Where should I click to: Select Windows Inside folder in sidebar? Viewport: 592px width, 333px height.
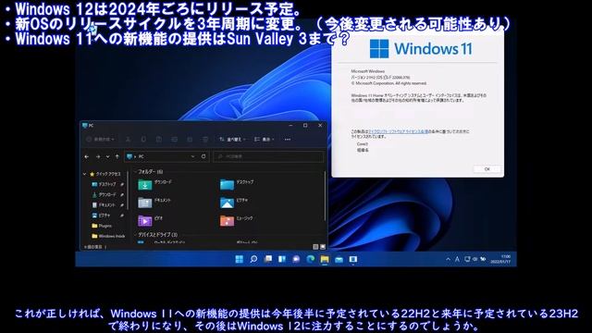(x=108, y=236)
